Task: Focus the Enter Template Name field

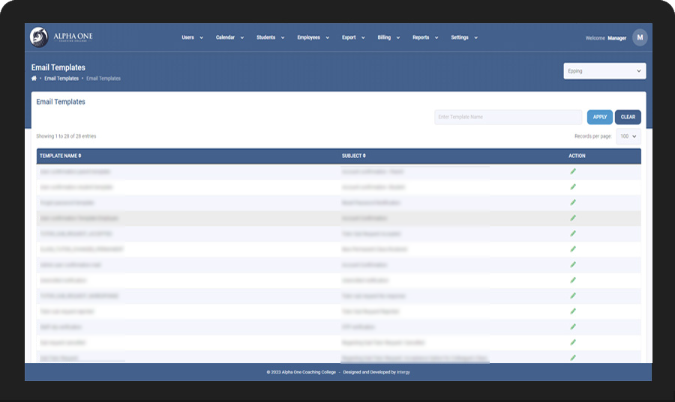Action: (508, 117)
